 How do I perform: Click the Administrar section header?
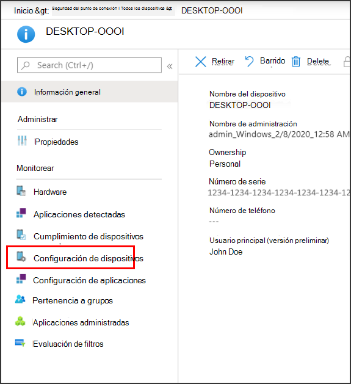click(x=37, y=119)
